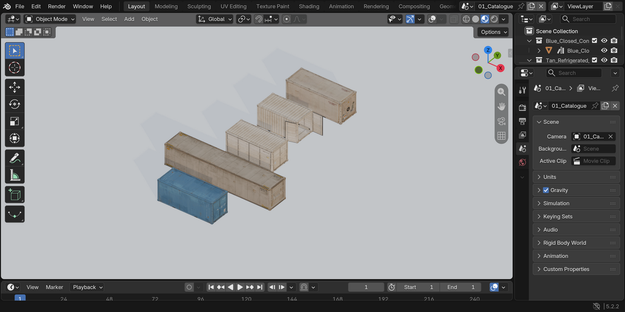Image resolution: width=625 pixels, height=312 pixels.
Task: Open the Output properties tab
Action: (522, 121)
